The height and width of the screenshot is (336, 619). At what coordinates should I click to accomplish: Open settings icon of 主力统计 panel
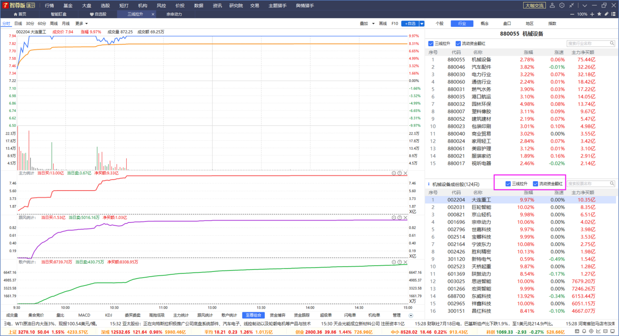tap(394, 173)
